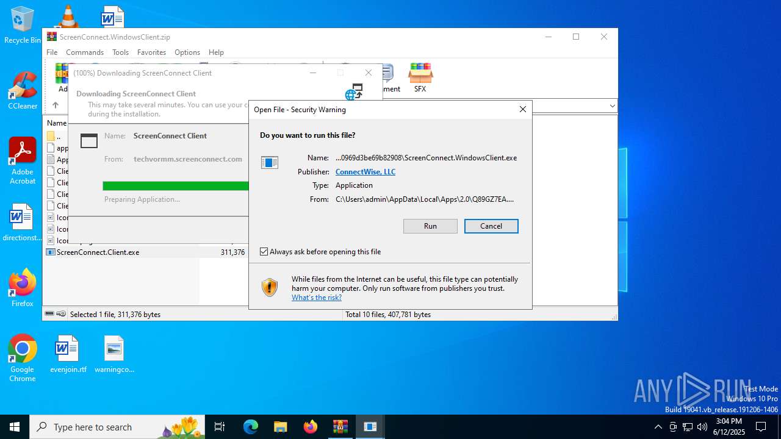
Task: Open the VLC media player desktop icon
Action: (68, 16)
